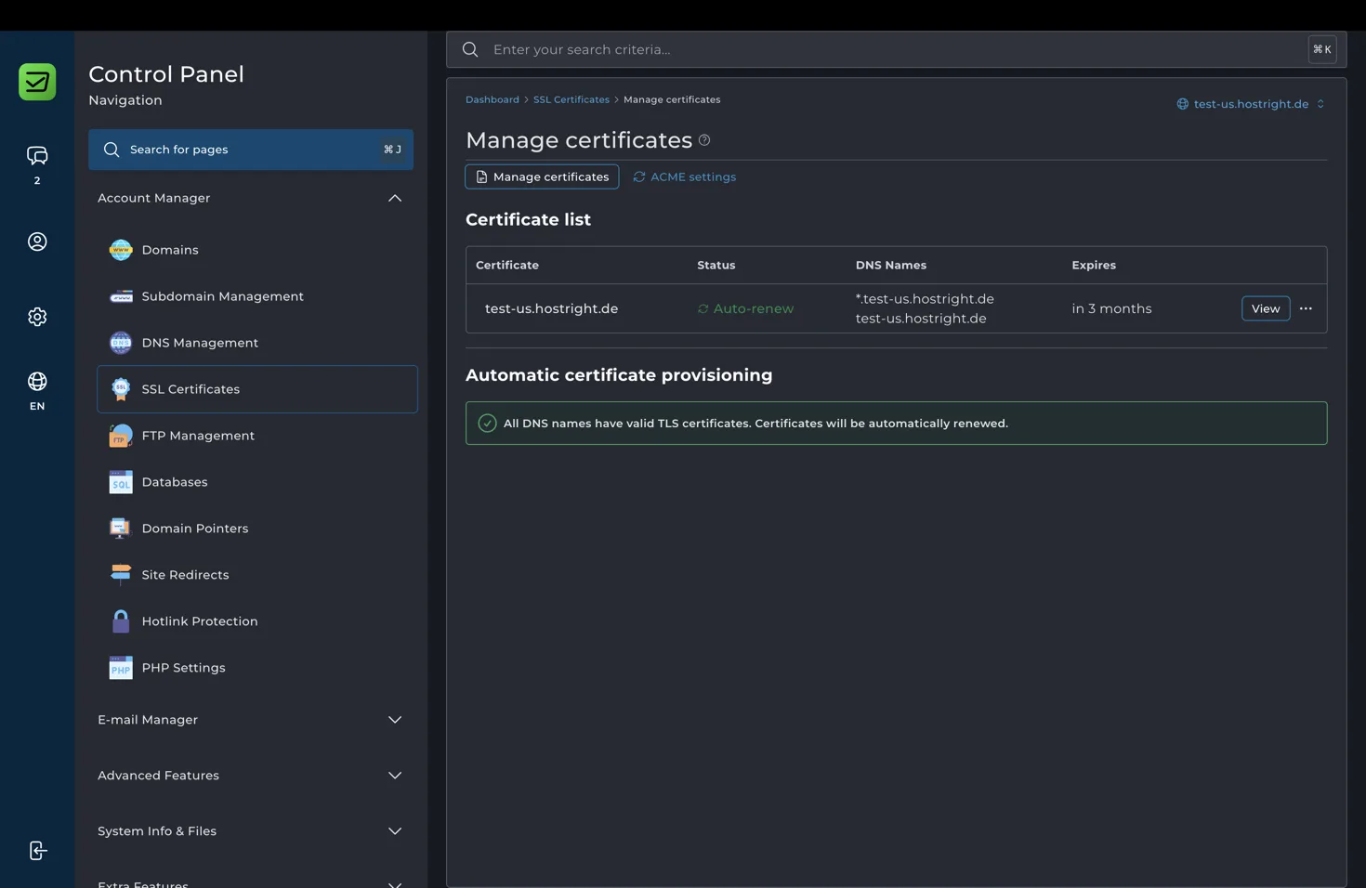Open Hotlink Protection page
Image resolution: width=1366 pixels, height=888 pixels.
257,621
